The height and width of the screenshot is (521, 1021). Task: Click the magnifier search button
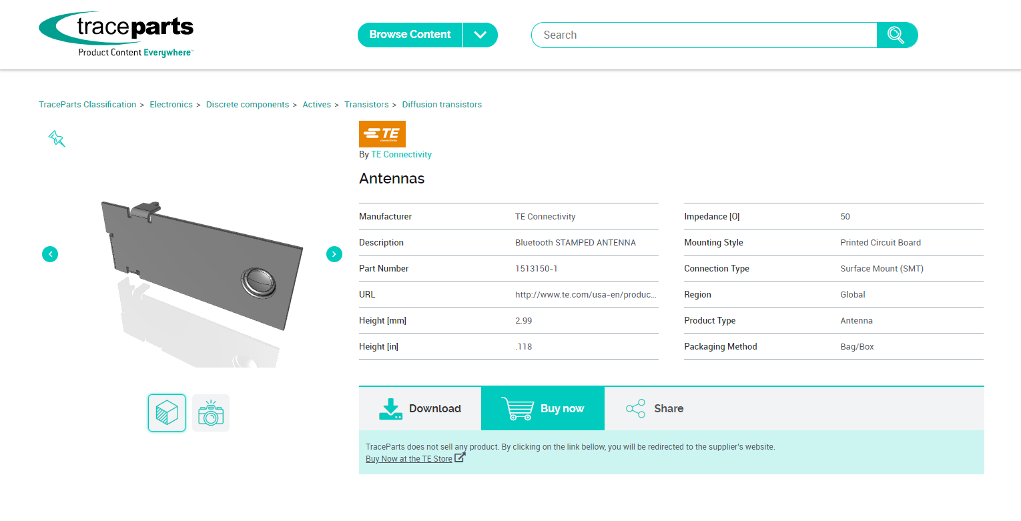[897, 35]
